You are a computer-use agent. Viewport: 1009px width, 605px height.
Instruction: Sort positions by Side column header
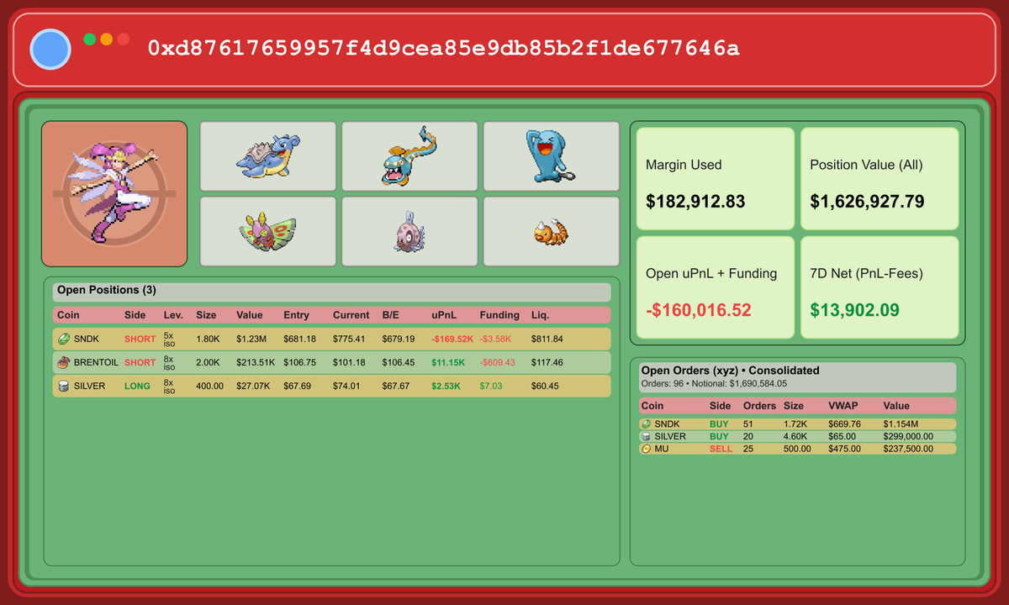pyautogui.click(x=135, y=315)
